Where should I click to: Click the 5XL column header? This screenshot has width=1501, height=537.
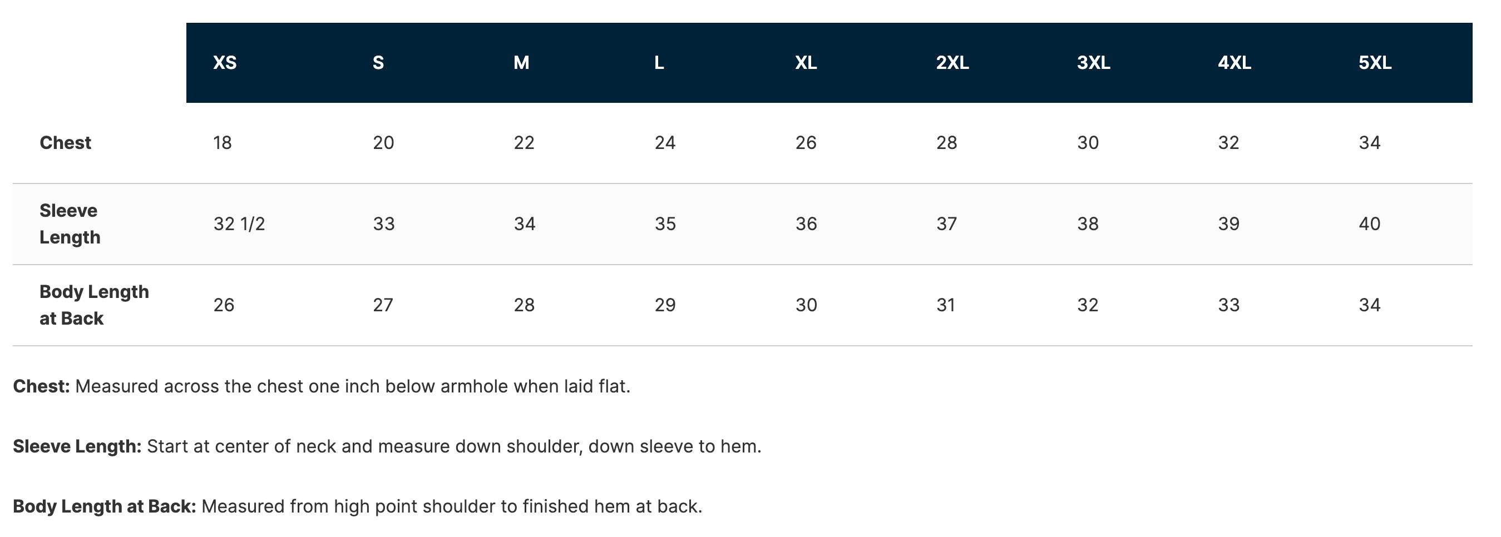(1375, 63)
